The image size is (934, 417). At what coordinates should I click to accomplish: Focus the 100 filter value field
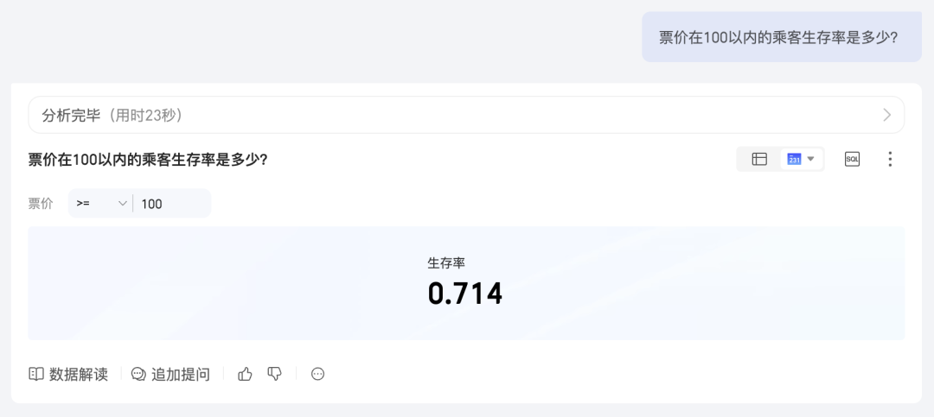[173, 204]
